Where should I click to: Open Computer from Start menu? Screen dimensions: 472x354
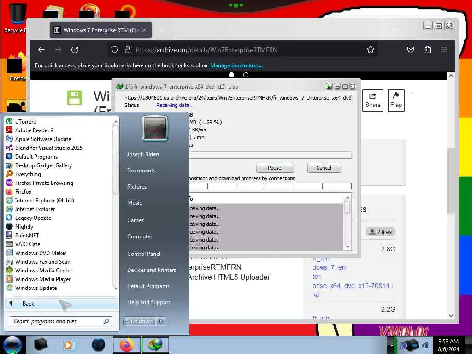[x=140, y=236]
